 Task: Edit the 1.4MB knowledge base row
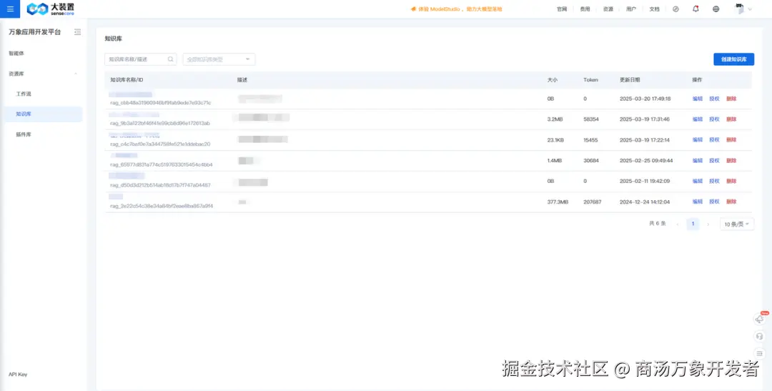point(698,161)
